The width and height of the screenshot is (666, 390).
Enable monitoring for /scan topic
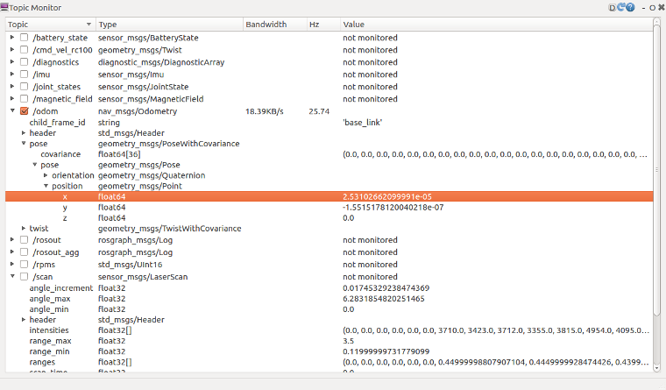(25, 277)
